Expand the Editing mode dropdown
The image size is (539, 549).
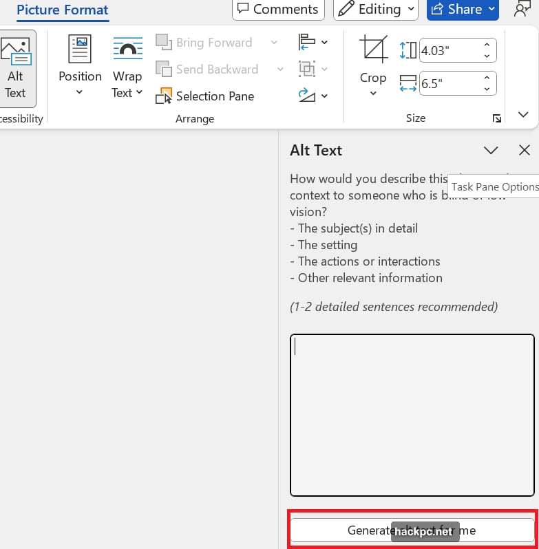[x=377, y=10]
